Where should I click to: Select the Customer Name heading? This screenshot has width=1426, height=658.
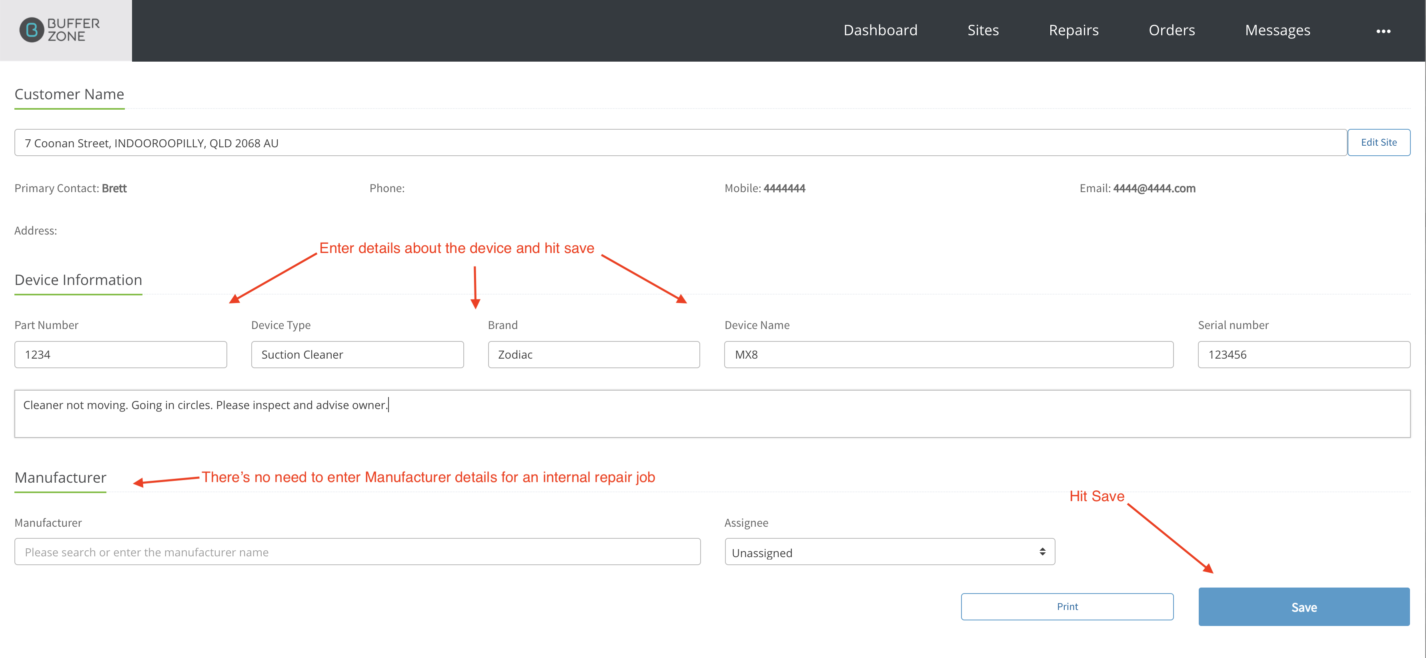coord(69,94)
